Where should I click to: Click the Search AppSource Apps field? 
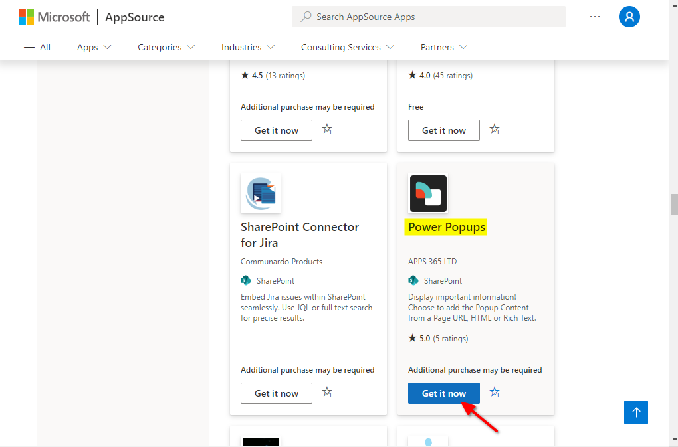[x=428, y=17]
